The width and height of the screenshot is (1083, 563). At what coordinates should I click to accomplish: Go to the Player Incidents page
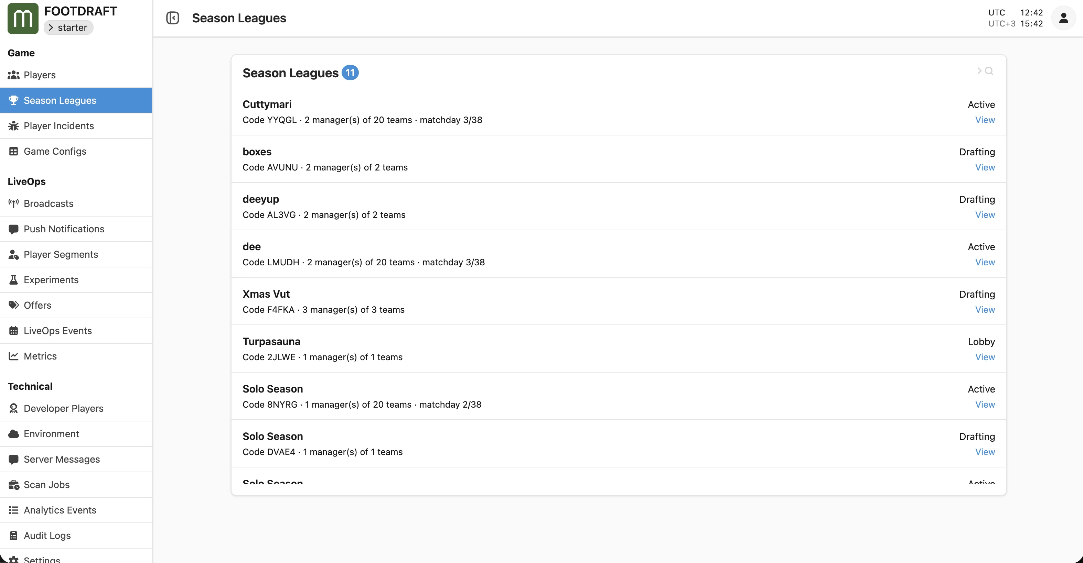[76, 125]
